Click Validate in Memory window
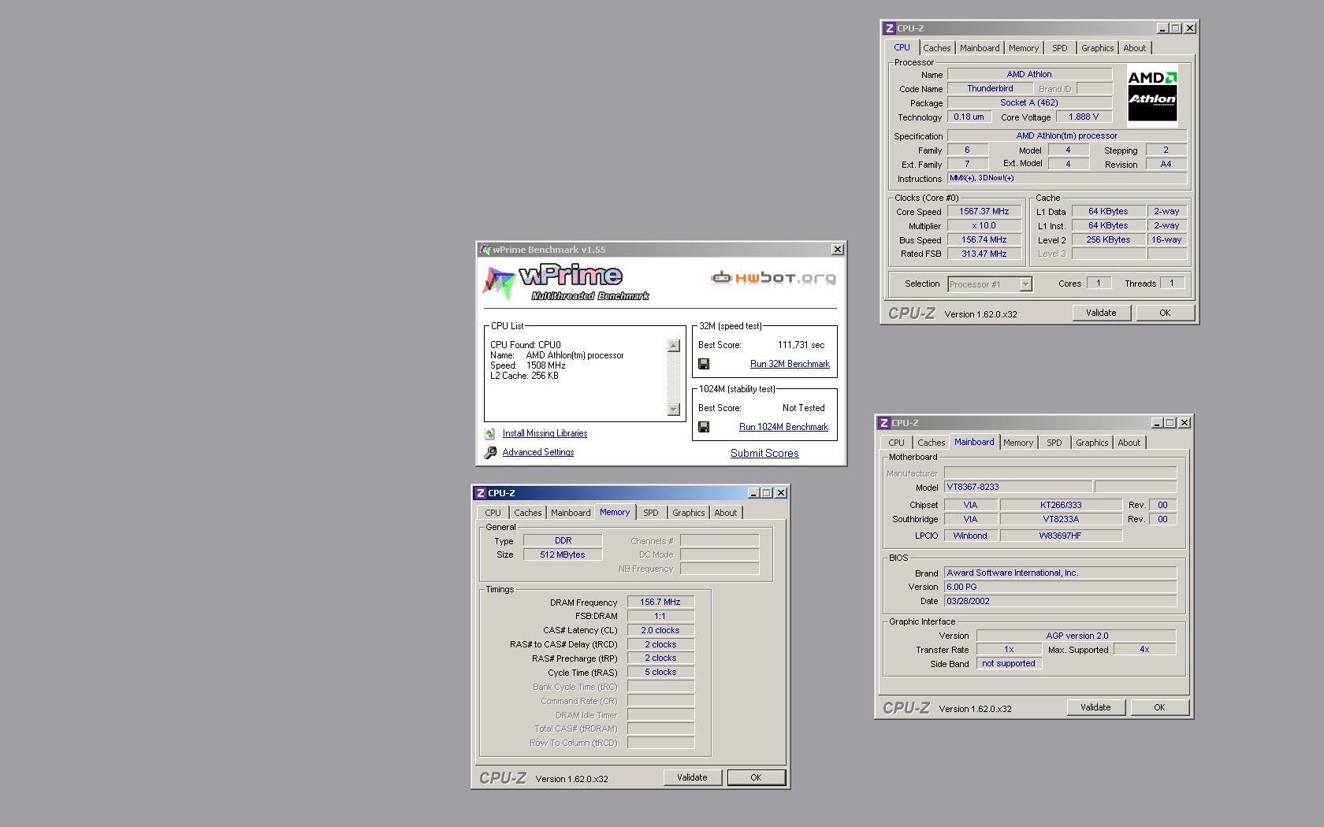Image resolution: width=1324 pixels, height=827 pixels. 692,777
